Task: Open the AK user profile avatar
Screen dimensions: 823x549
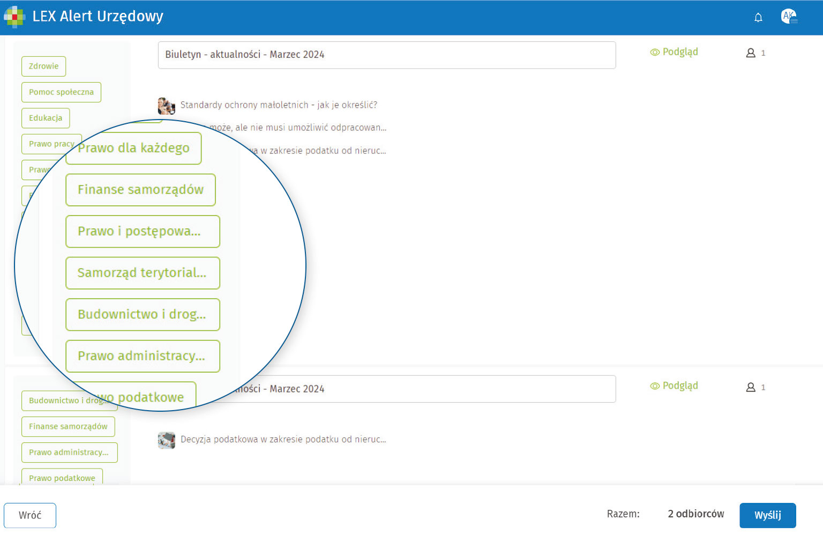Action: [789, 17]
